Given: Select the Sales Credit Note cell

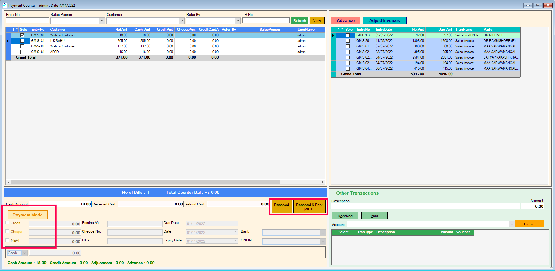Looking at the screenshot, I should pyautogui.click(x=468, y=35).
